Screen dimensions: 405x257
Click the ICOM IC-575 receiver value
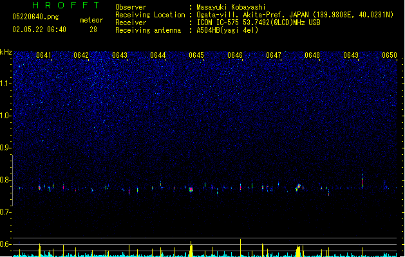(258, 22)
